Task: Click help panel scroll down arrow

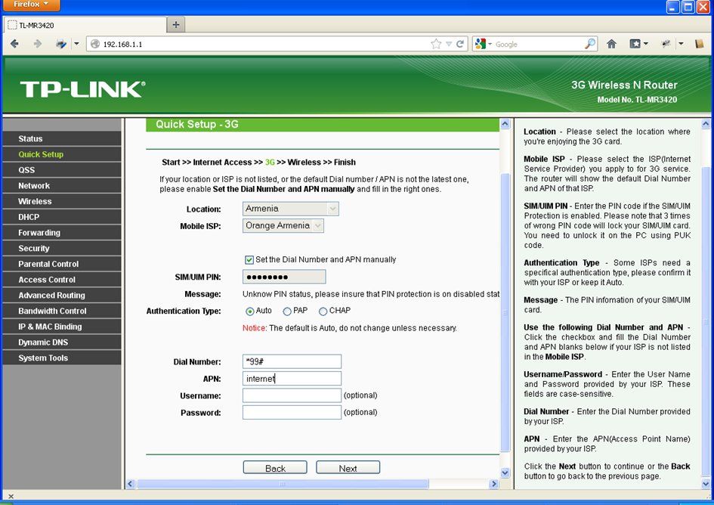Action: click(x=706, y=484)
